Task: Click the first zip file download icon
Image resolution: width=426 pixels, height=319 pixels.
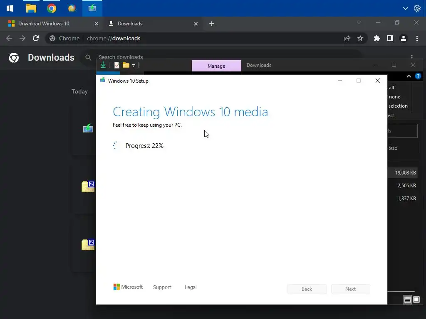Action: click(x=88, y=186)
